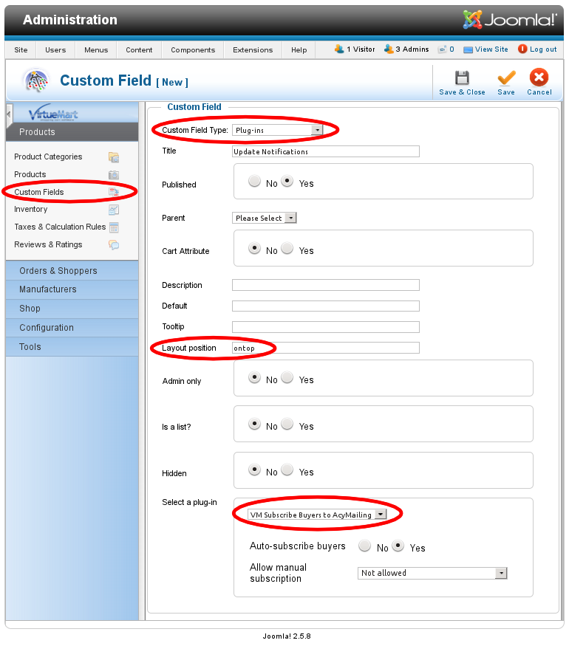Open the Components menu

point(193,50)
